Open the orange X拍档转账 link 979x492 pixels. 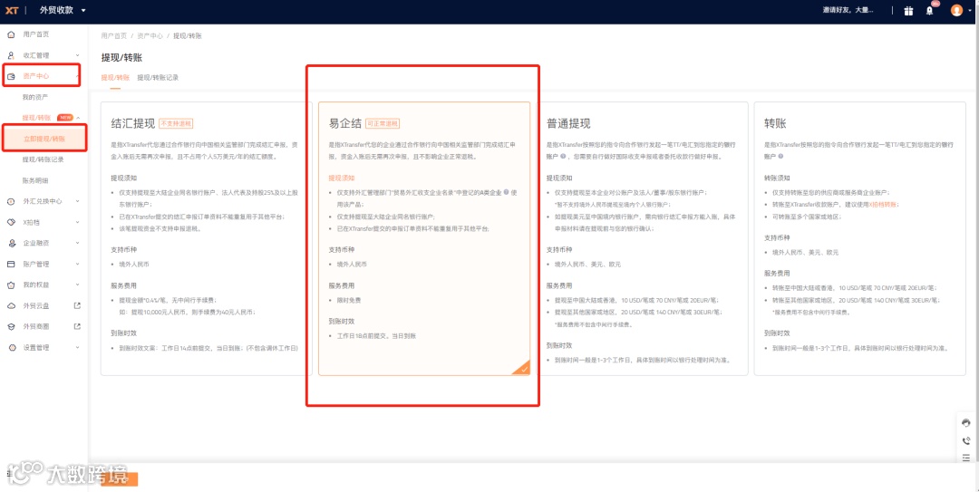(883, 204)
